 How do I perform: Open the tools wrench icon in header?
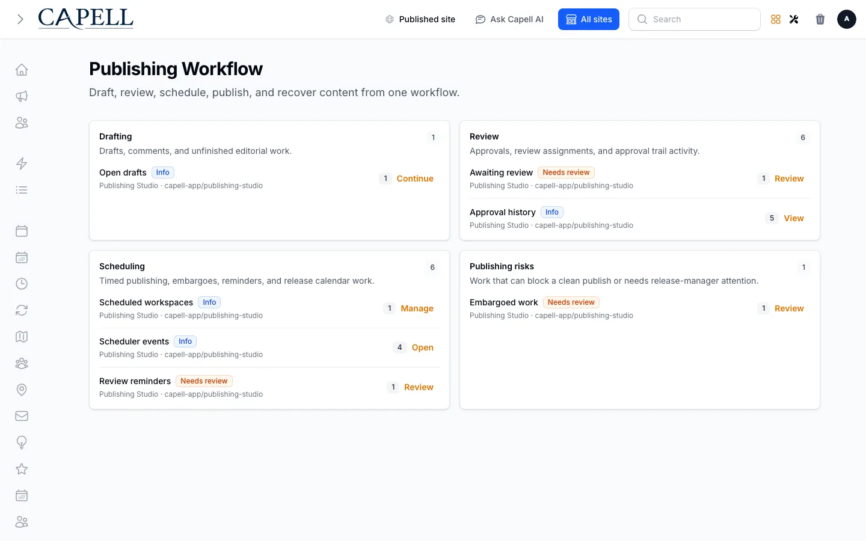(794, 19)
